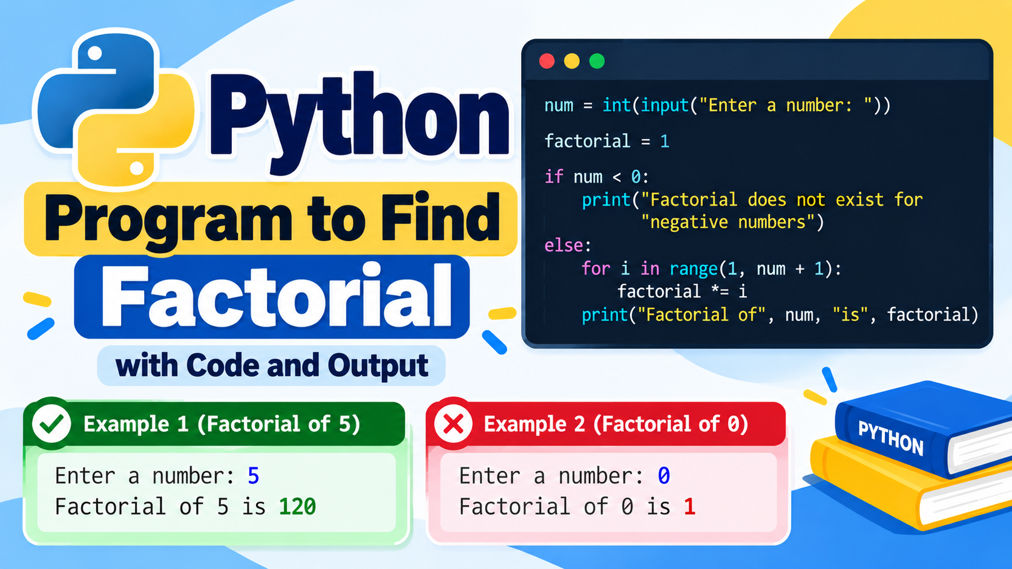Click the "Factorial does not exist for" print line
The height and width of the screenshot is (569, 1012).
click(752, 200)
